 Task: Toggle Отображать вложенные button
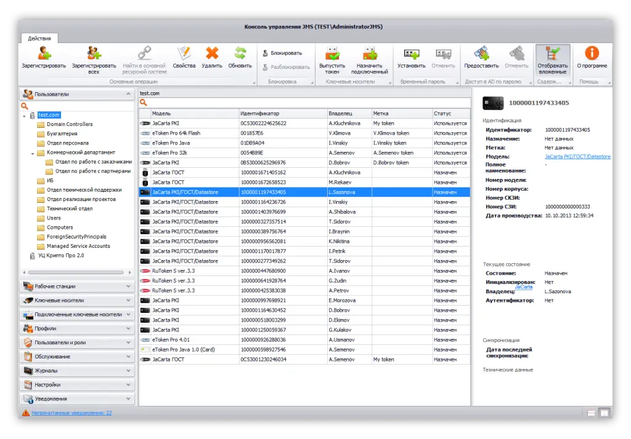pos(553,60)
